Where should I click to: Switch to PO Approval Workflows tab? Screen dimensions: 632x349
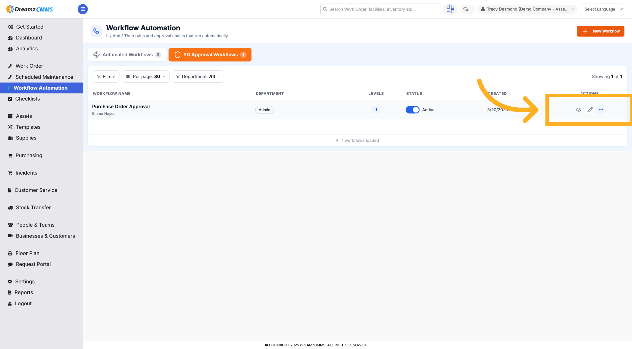click(210, 55)
